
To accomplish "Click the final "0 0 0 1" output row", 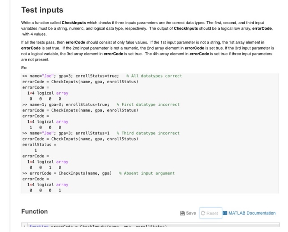I will [x=45, y=190].
